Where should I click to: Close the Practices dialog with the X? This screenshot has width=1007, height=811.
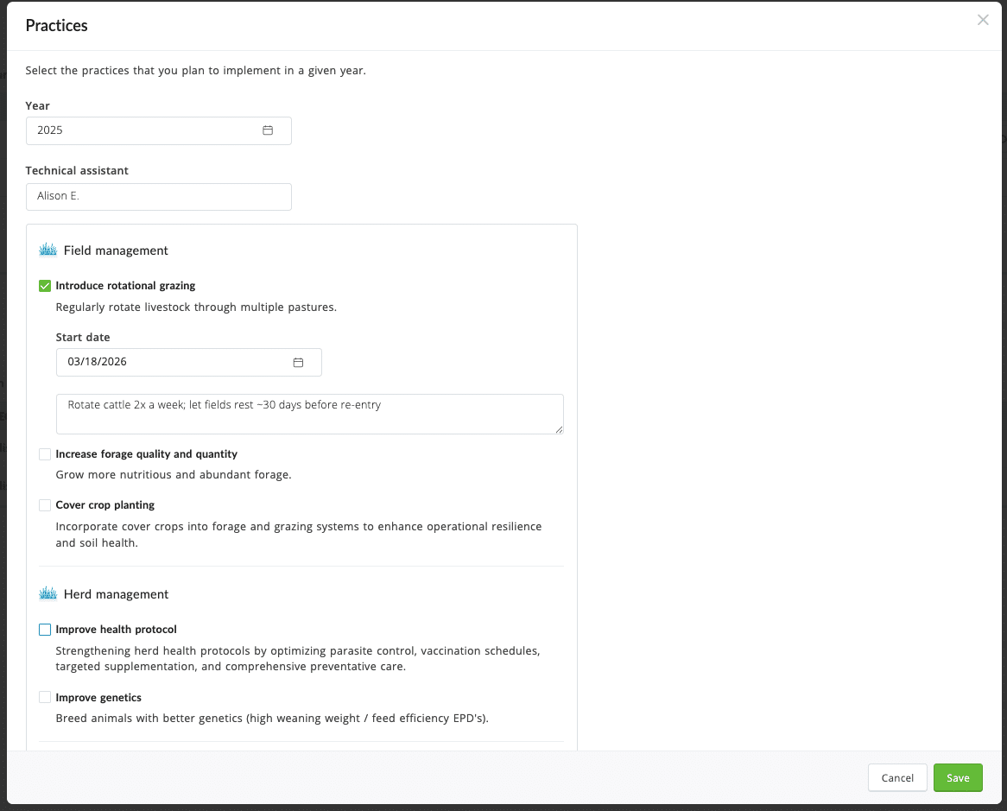click(983, 19)
